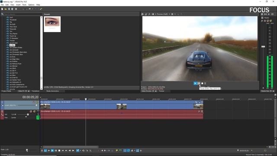Create a new project from the toolbar
This screenshot has height=156, width=277.
click(x=2, y=9)
